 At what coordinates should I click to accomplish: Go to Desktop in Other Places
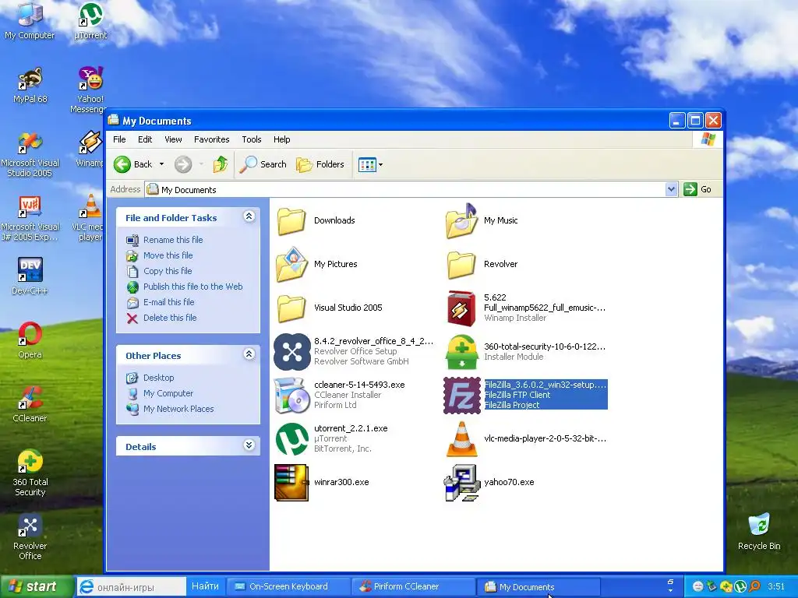click(x=158, y=378)
